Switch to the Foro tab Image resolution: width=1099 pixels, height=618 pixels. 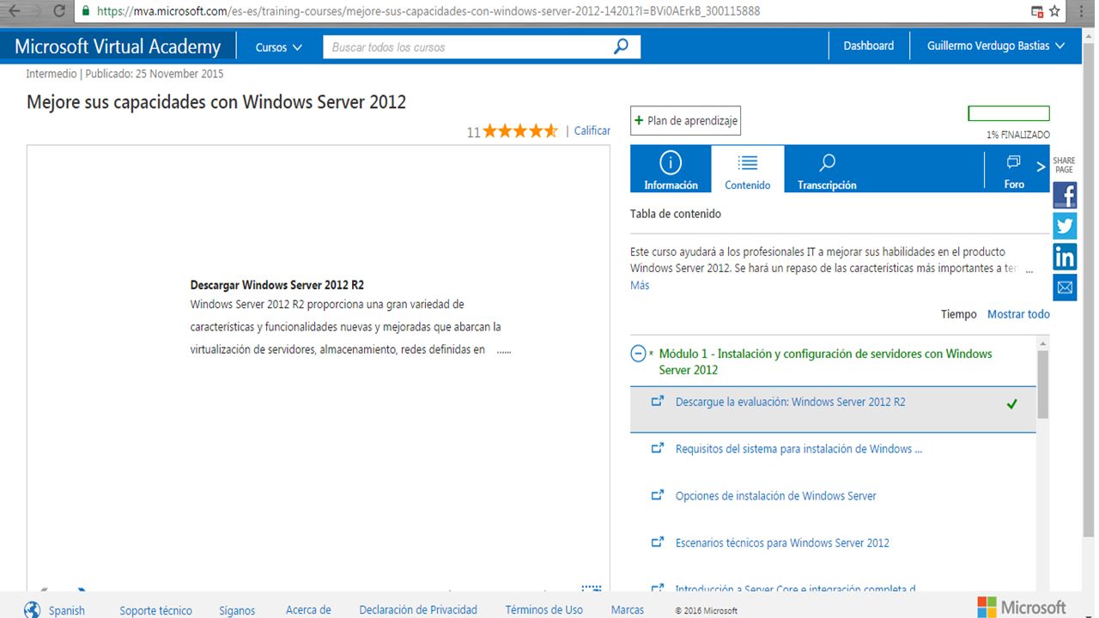pos(1014,169)
